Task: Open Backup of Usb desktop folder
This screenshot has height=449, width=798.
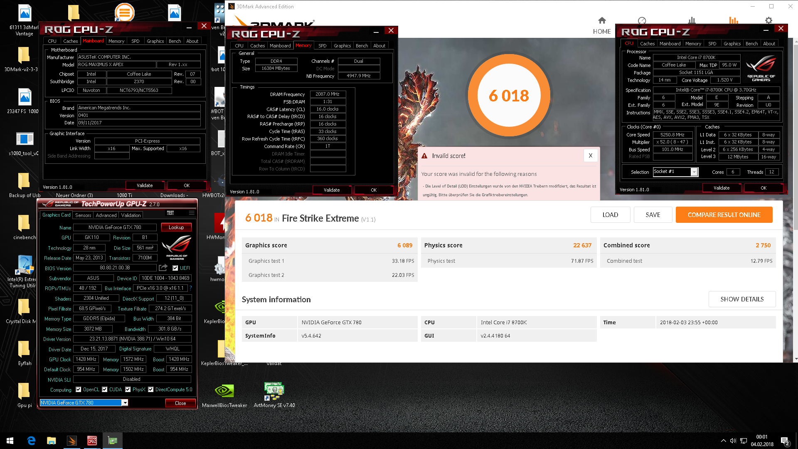Action: (x=25, y=185)
